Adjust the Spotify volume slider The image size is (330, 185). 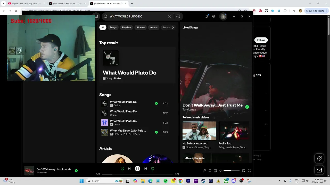(232, 171)
